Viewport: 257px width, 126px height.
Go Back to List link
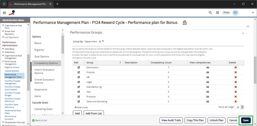[40, 120]
